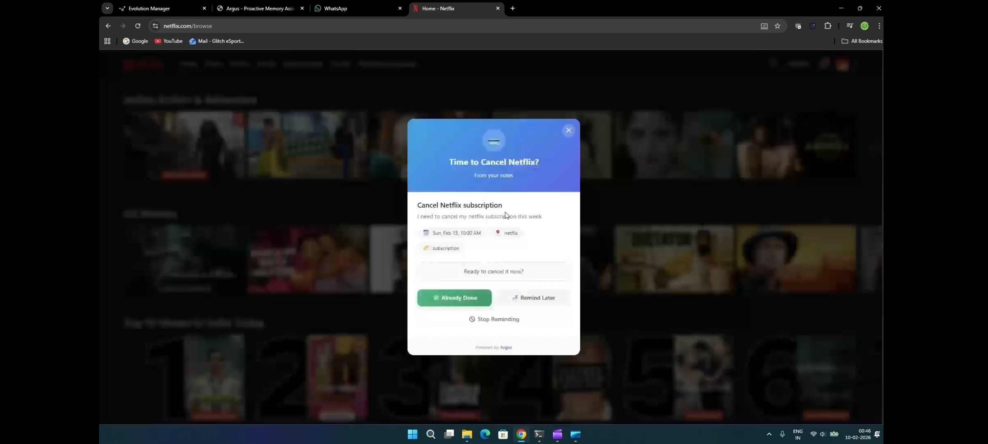Click the apps grid icon in bookmarks bar

(107, 41)
